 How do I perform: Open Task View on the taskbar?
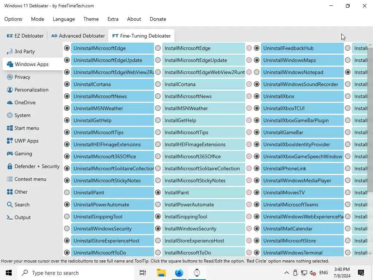click(x=142, y=273)
